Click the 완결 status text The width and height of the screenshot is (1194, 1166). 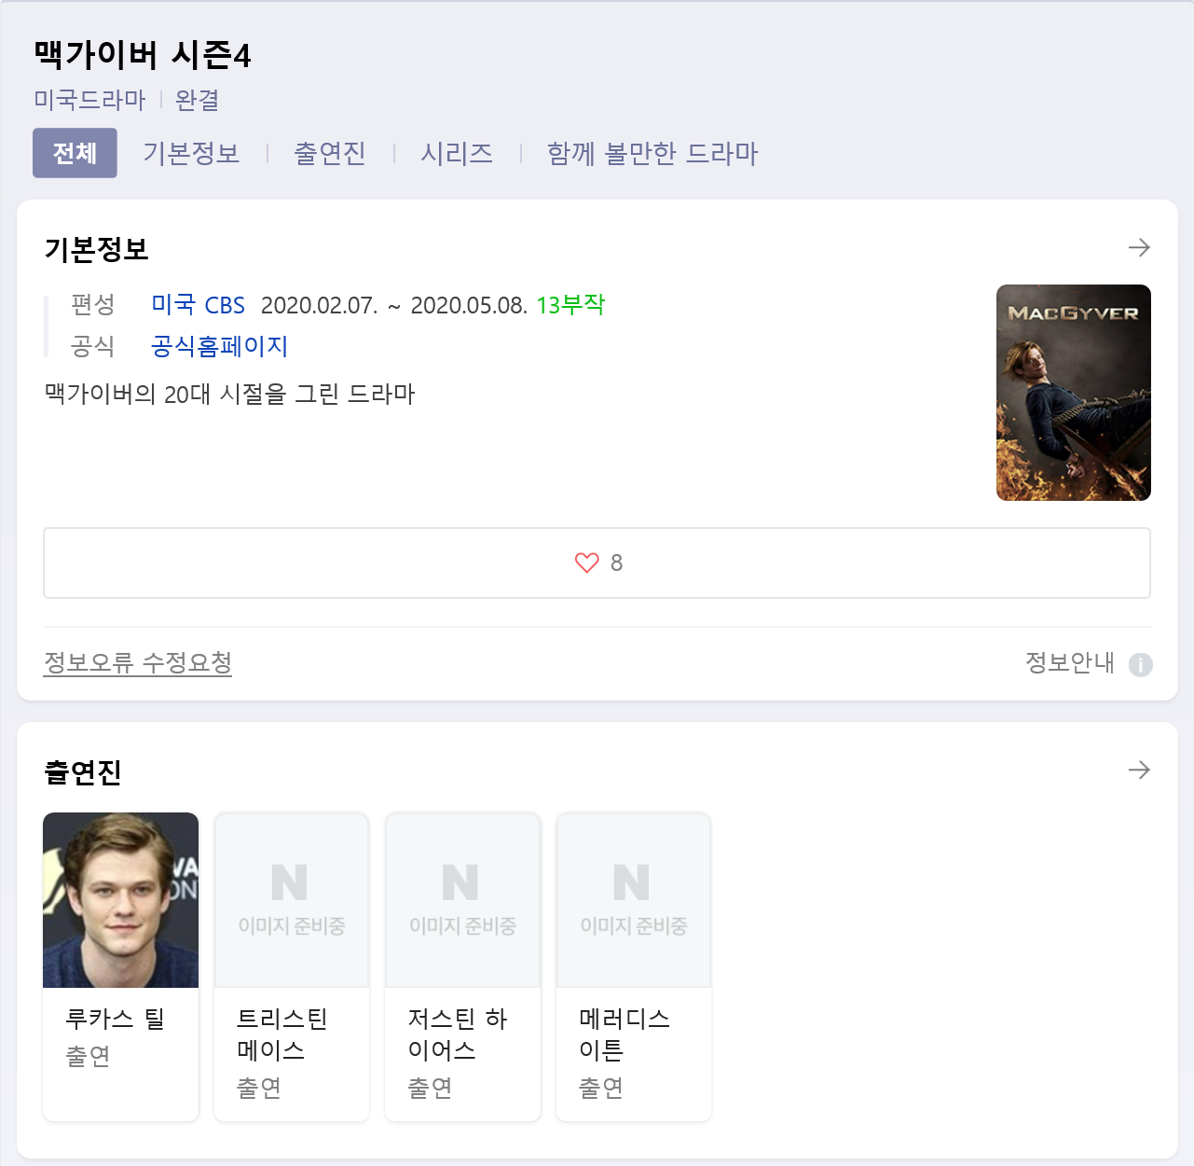coord(198,100)
